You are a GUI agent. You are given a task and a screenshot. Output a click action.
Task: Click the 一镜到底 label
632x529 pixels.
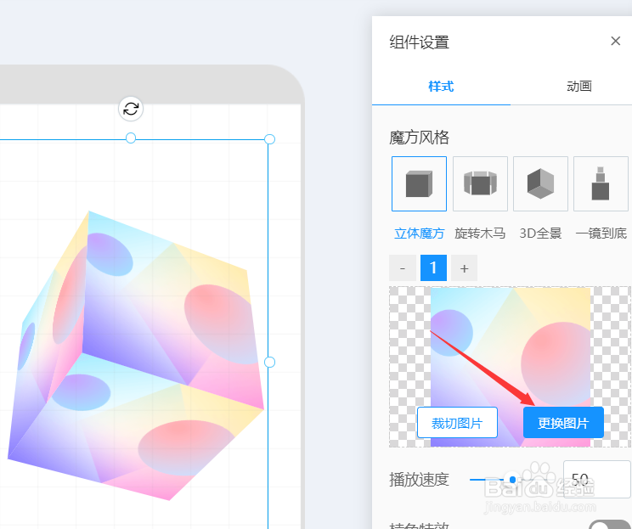point(601,234)
